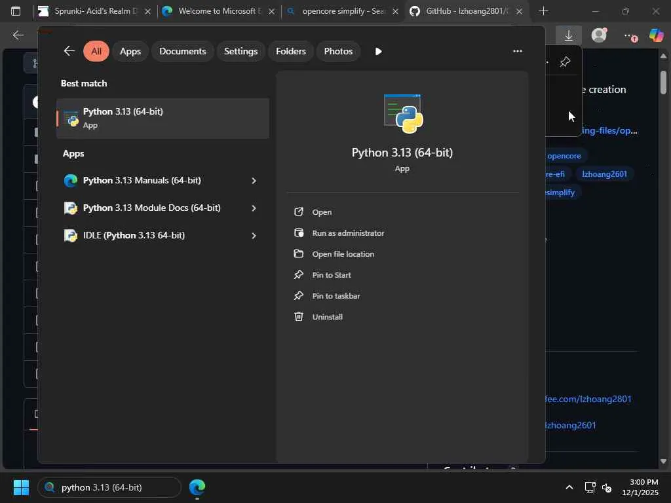Switch to the Settings filter tab

coord(241,51)
